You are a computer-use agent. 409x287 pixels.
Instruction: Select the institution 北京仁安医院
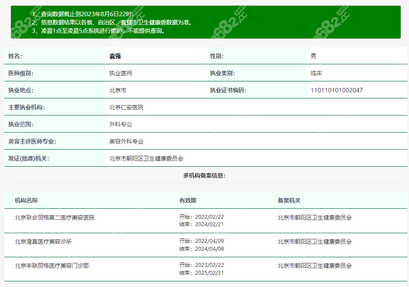pos(126,107)
